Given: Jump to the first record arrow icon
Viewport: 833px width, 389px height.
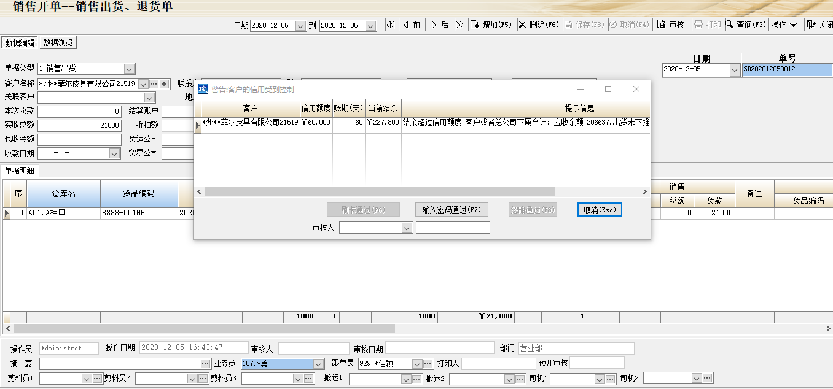Looking at the screenshot, I should pyautogui.click(x=390, y=25).
